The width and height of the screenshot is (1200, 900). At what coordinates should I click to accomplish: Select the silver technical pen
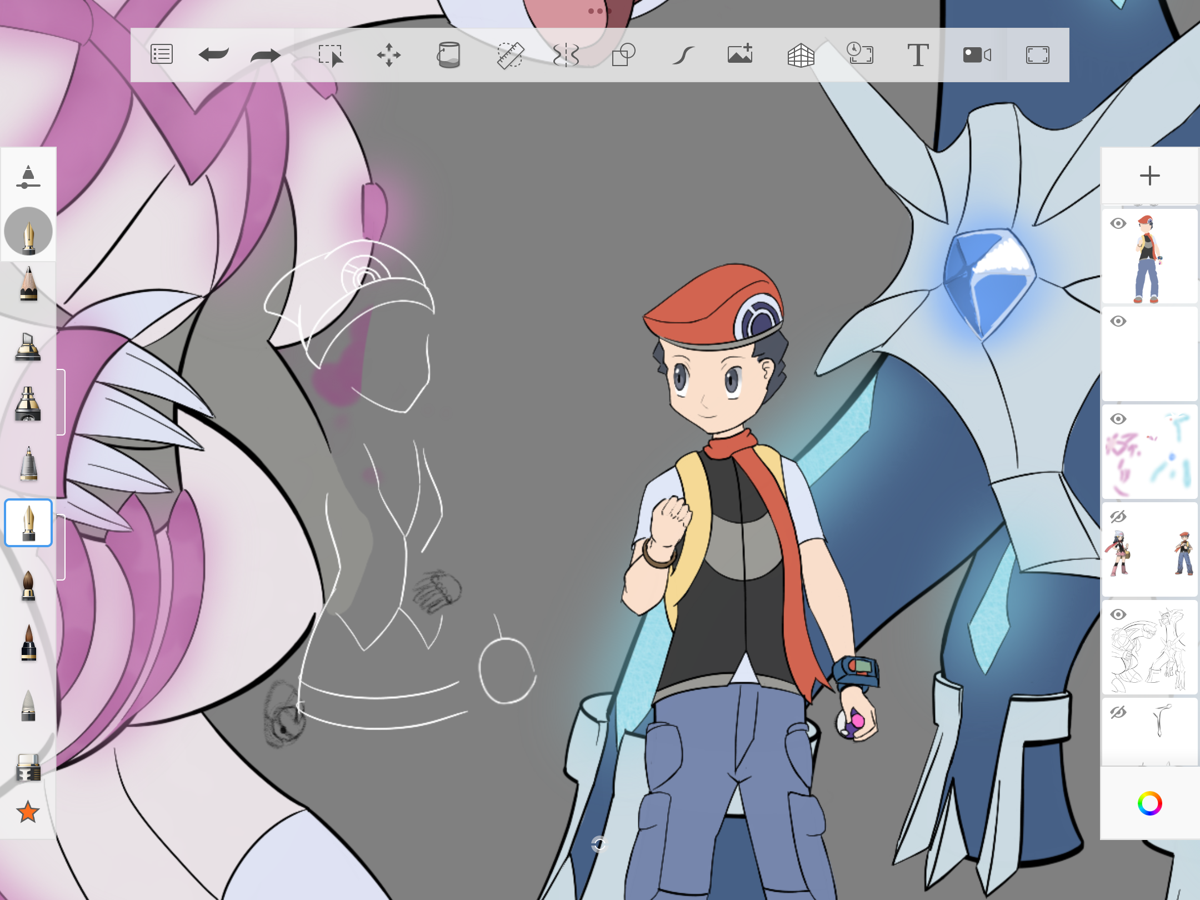[28, 463]
